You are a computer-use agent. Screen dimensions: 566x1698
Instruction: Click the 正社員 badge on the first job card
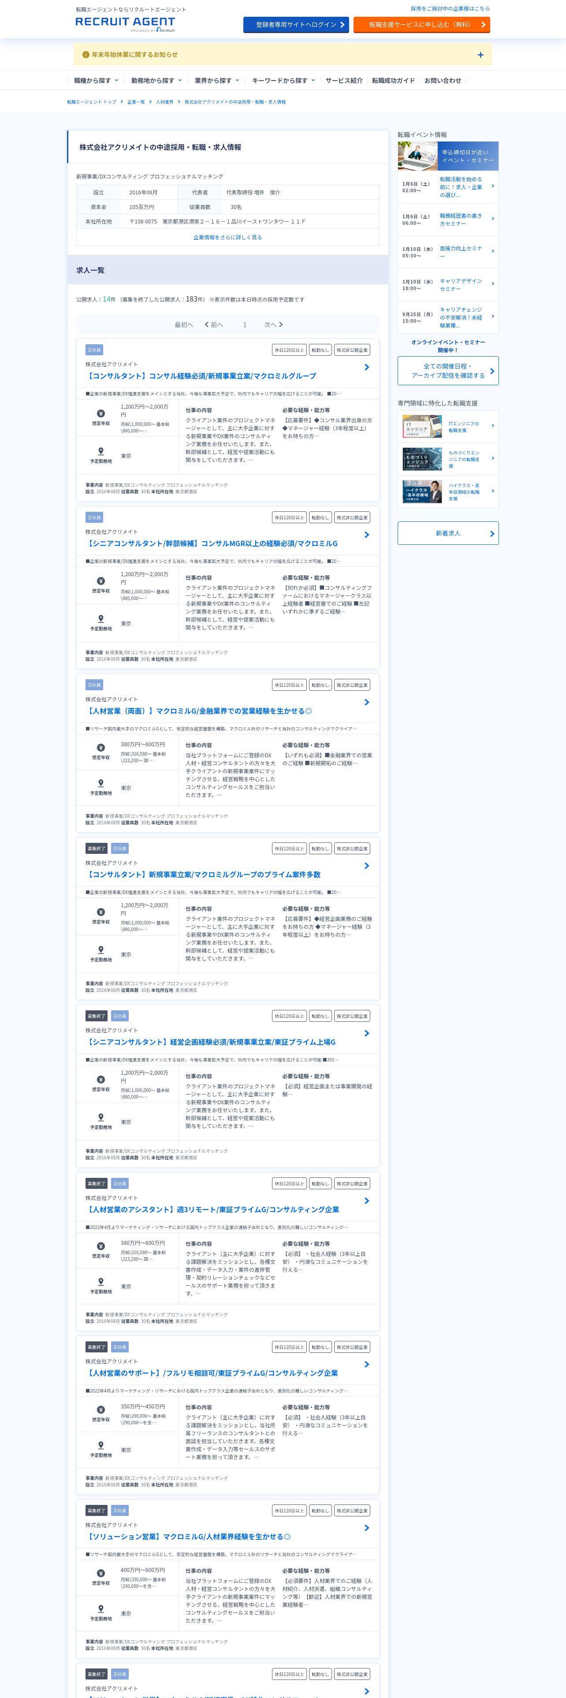[94, 350]
